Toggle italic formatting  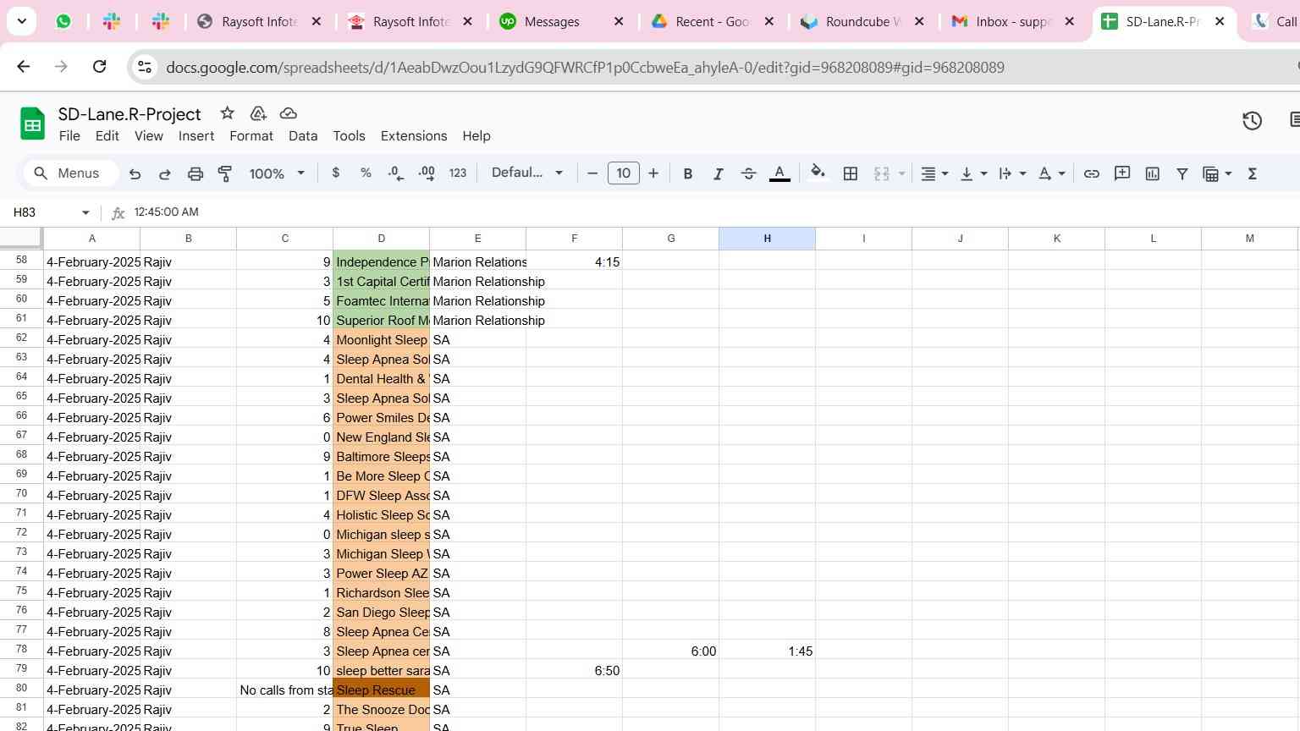coord(718,173)
